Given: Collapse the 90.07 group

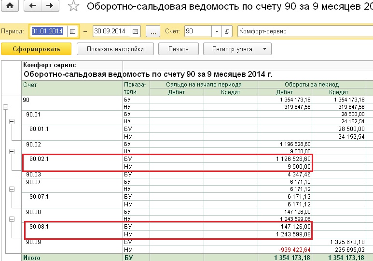Looking at the screenshot, I should [x=12, y=189].
